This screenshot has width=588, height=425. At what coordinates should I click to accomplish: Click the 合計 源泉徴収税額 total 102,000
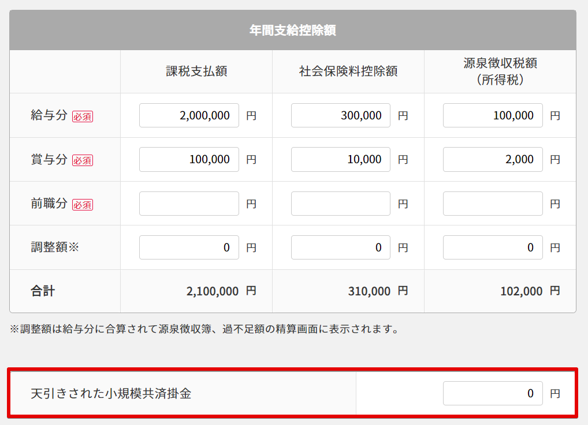click(521, 291)
